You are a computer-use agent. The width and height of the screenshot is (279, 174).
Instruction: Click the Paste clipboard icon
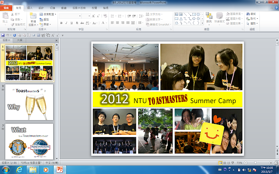[x=5, y=16]
